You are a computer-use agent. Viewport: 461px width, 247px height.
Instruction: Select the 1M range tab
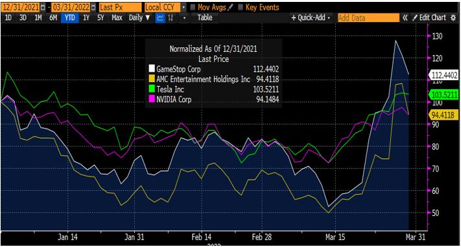coord(38,17)
